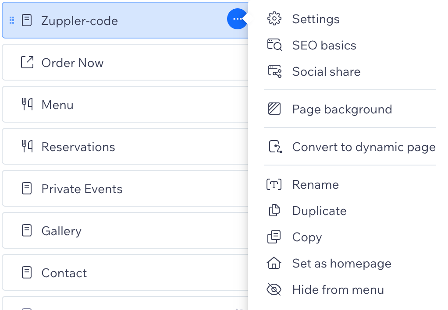Viewport: 448px width, 310px height.
Task: Select the Gallery page row
Action: pyautogui.click(x=125, y=230)
